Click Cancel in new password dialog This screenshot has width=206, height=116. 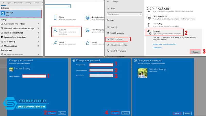[x=125, y=113]
